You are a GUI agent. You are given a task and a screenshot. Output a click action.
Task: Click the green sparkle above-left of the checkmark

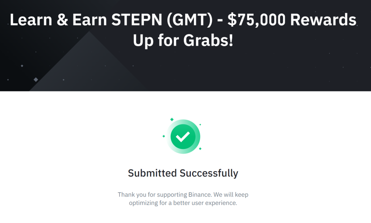172,119
